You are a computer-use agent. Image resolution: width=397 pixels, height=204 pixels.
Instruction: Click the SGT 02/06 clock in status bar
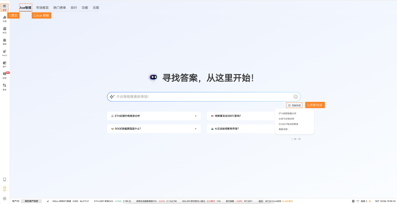(385, 201)
